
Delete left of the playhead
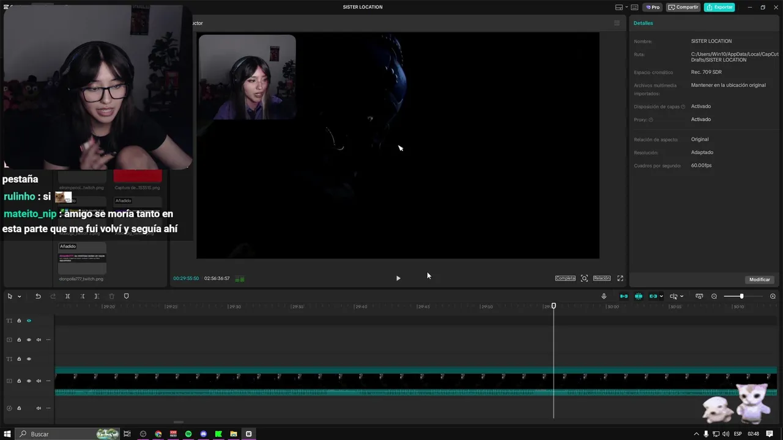[82, 296]
